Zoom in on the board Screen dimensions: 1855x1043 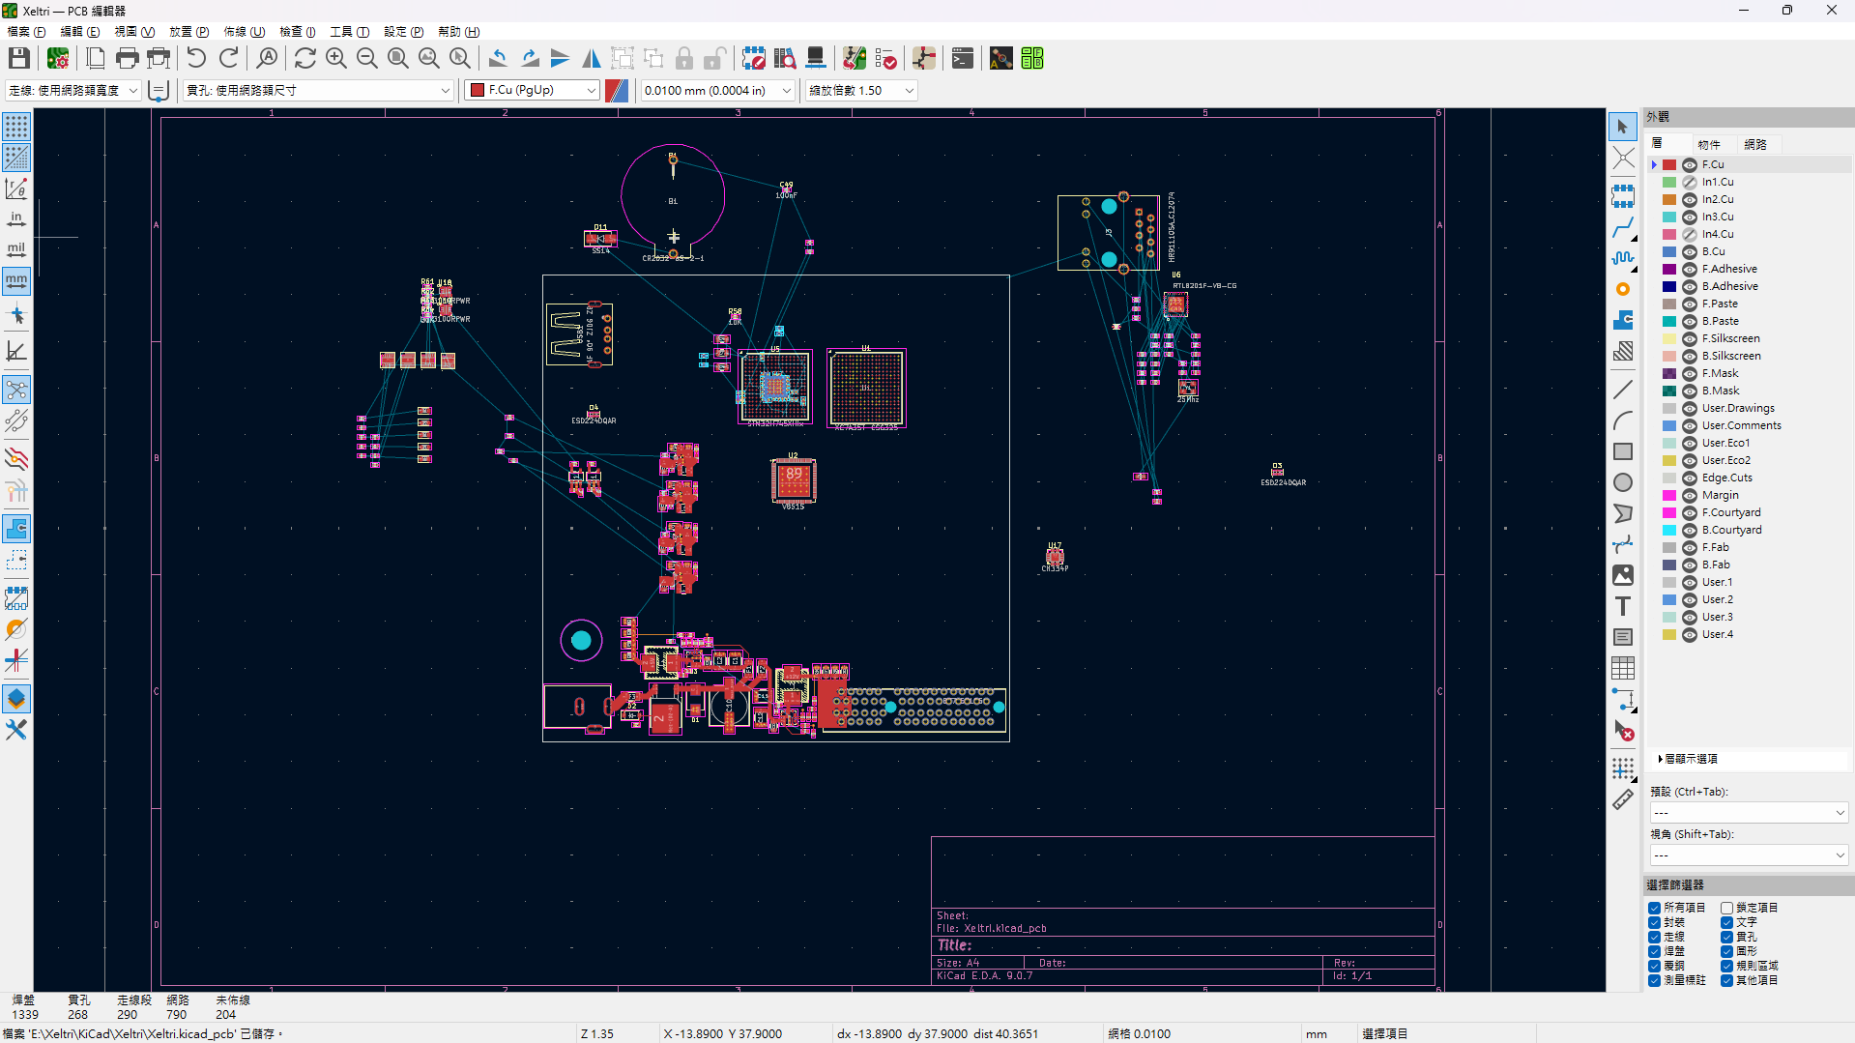pyautogui.click(x=336, y=58)
